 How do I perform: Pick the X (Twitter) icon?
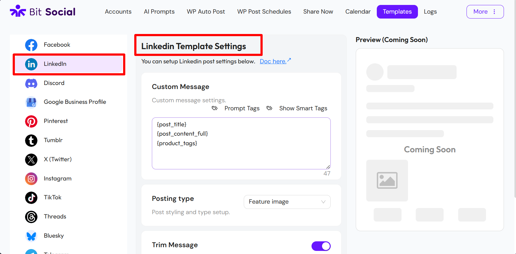31,160
